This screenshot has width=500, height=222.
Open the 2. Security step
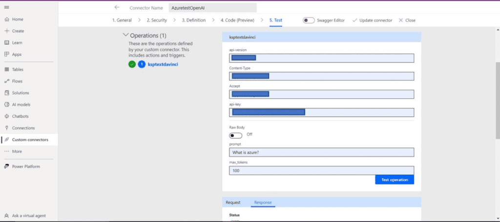click(157, 20)
